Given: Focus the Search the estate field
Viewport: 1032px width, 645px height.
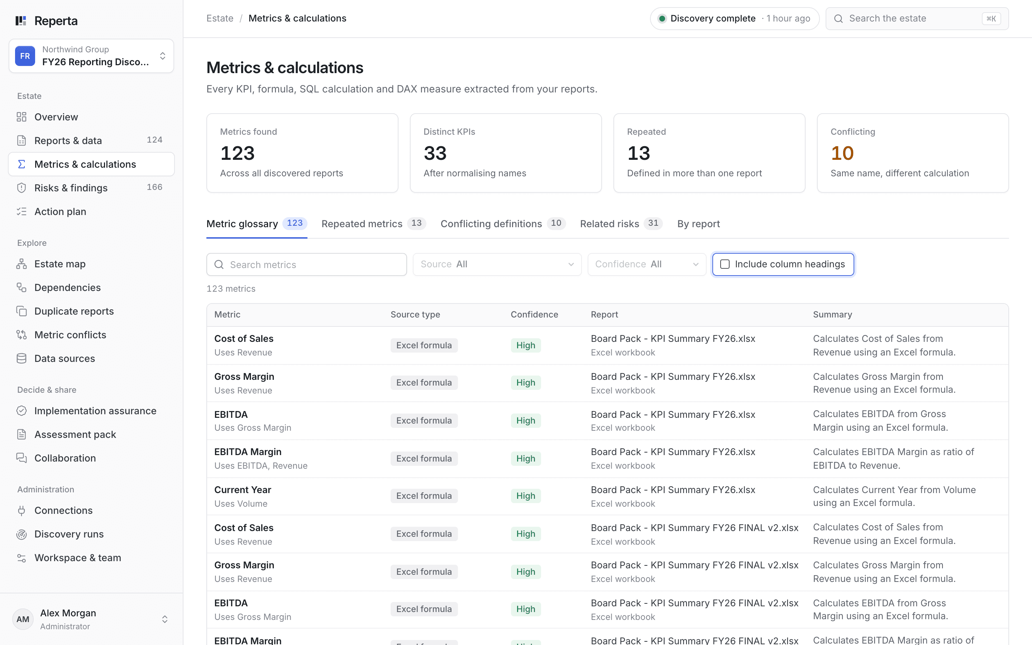Looking at the screenshot, I should pyautogui.click(x=917, y=18).
